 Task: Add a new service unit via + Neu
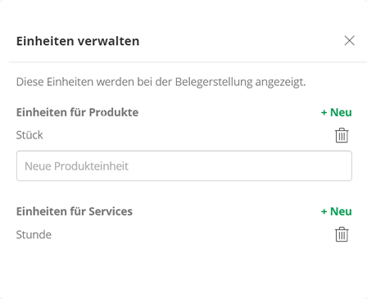pos(336,211)
